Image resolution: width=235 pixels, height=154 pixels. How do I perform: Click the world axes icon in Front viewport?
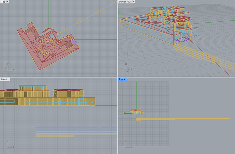[9, 144]
